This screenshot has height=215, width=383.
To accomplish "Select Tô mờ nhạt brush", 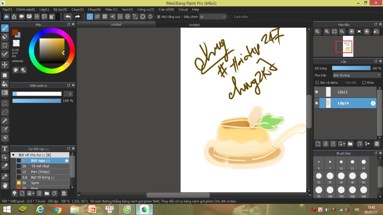I will [43, 166].
